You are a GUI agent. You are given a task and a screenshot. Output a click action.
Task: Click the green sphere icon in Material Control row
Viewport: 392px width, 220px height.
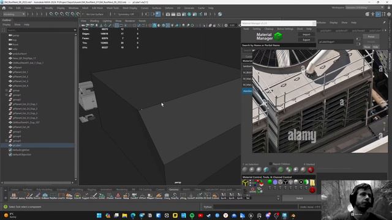tap(269, 182)
